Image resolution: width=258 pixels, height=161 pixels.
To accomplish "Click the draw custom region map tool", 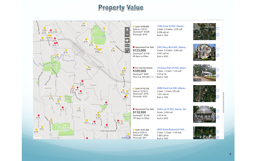I will coord(127,51).
